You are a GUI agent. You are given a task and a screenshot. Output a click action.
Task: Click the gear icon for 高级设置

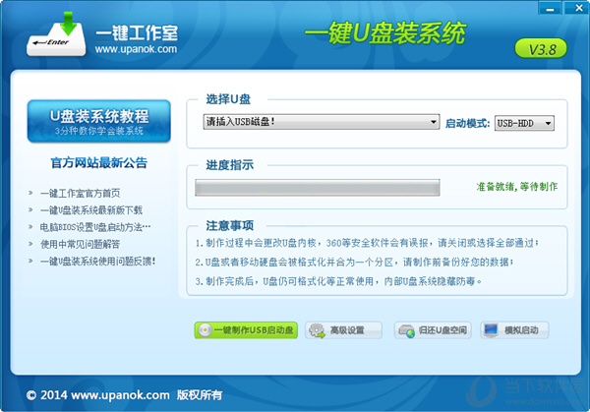pos(317,330)
